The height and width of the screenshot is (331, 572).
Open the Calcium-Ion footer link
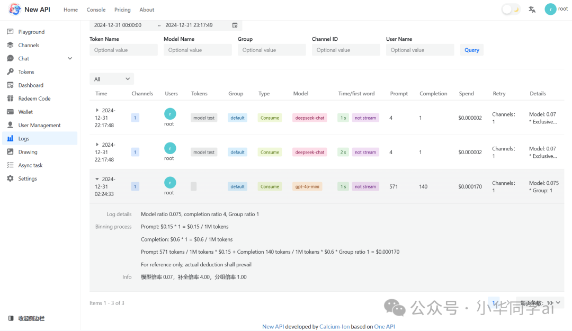[x=334, y=327]
